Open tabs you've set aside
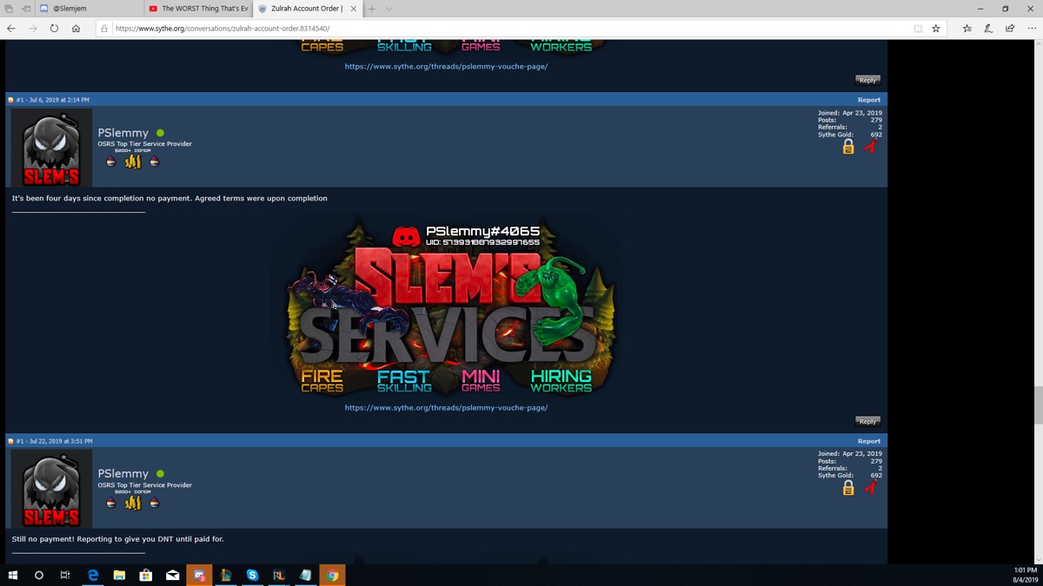The height and width of the screenshot is (586, 1043). 9,9
